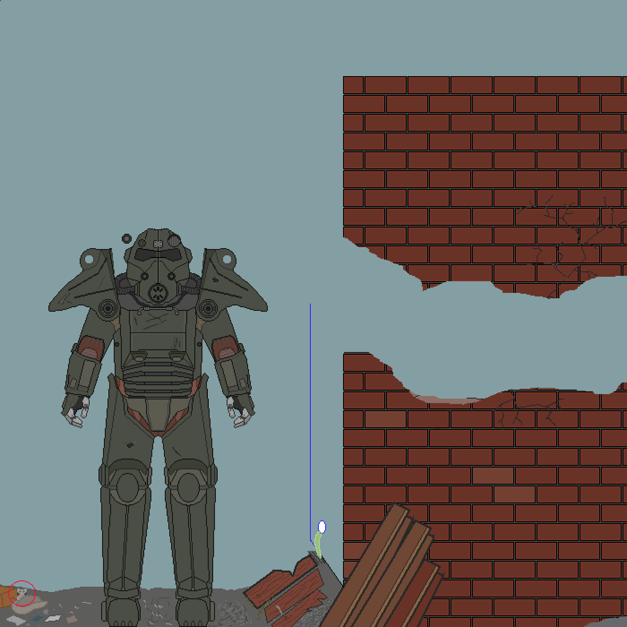
Task: Click the right shoulder pauldron
Action: pyautogui.click(x=224, y=278)
